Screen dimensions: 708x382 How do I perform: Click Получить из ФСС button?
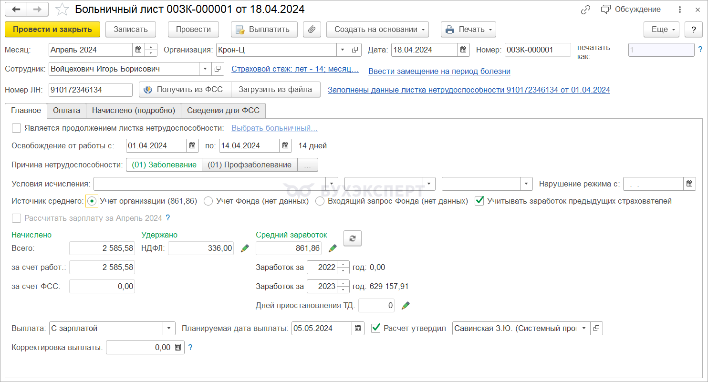tap(185, 89)
